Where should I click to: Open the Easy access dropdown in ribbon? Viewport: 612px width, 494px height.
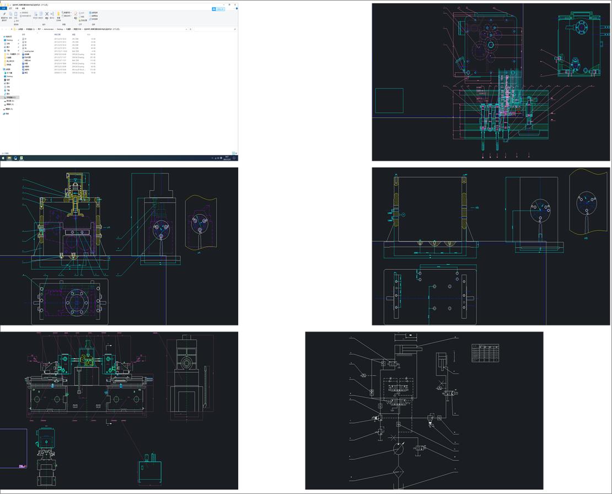[x=67, y=15]
